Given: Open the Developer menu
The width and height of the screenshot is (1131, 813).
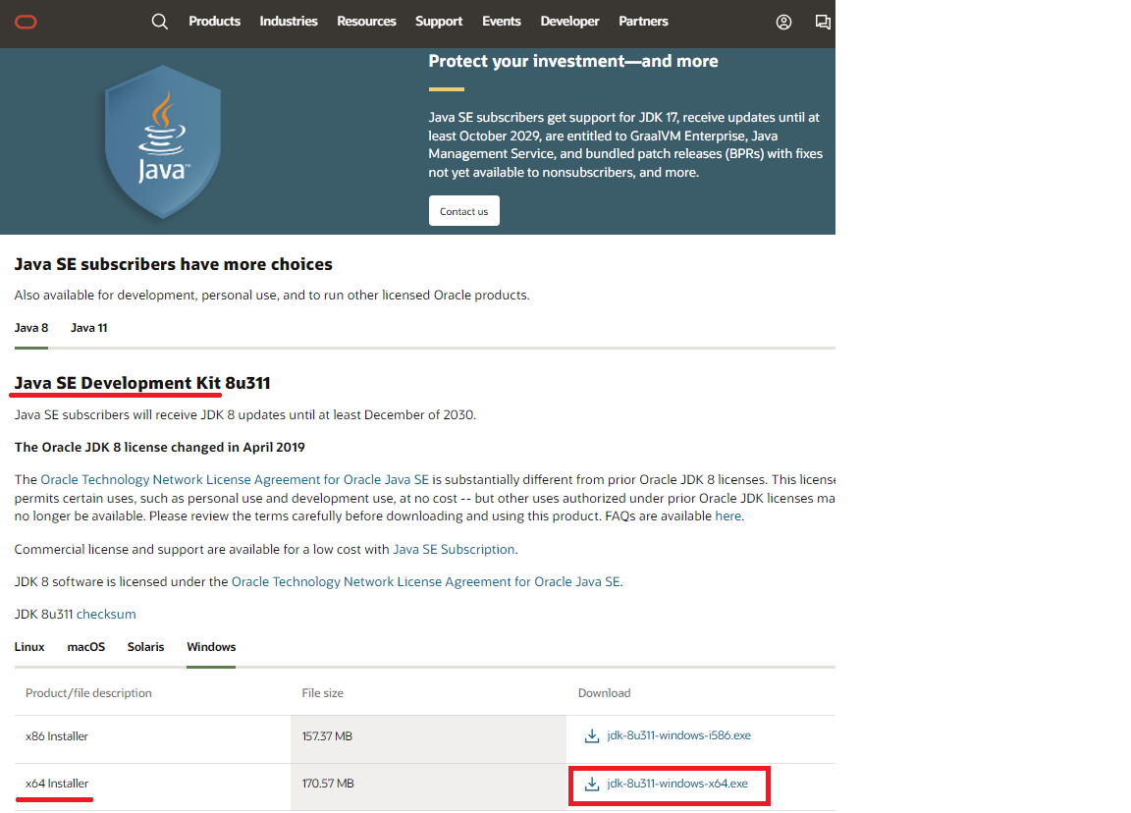Looking at the screenshot, I should coord(569,22).
